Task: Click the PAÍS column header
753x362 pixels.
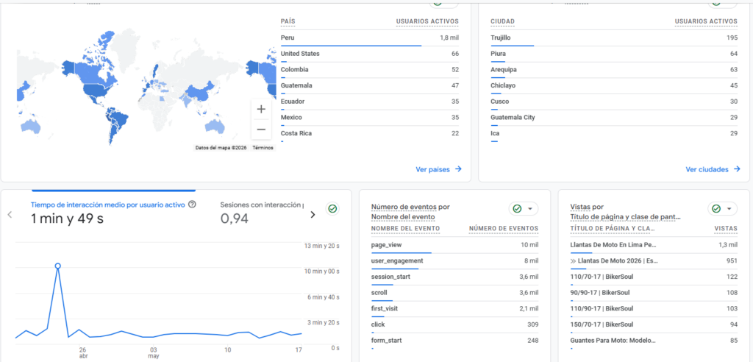Action: pyautogui.click(x=288, y=21)
